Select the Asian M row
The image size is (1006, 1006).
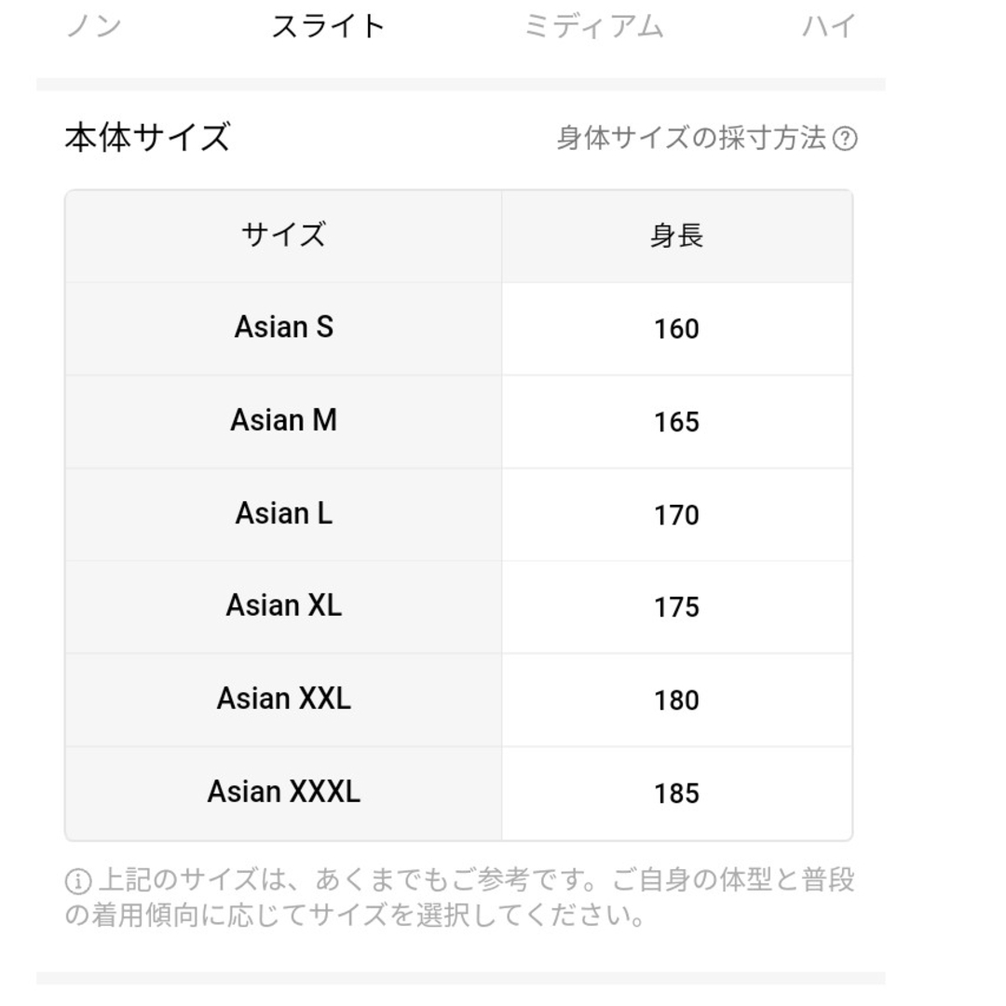click(458, 422)
